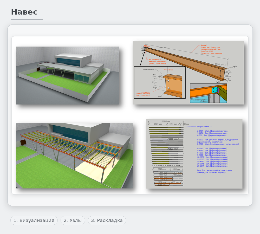Viewport: 260px width, 234px height.
Task: Open the '2. Узлы' link
Action: tap(73, 220)
